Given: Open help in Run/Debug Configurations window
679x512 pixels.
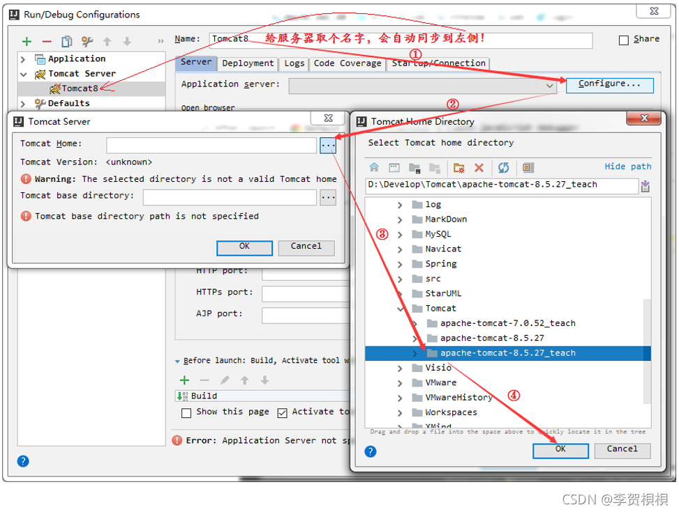Looking at the screenshot, I should 23,461.
